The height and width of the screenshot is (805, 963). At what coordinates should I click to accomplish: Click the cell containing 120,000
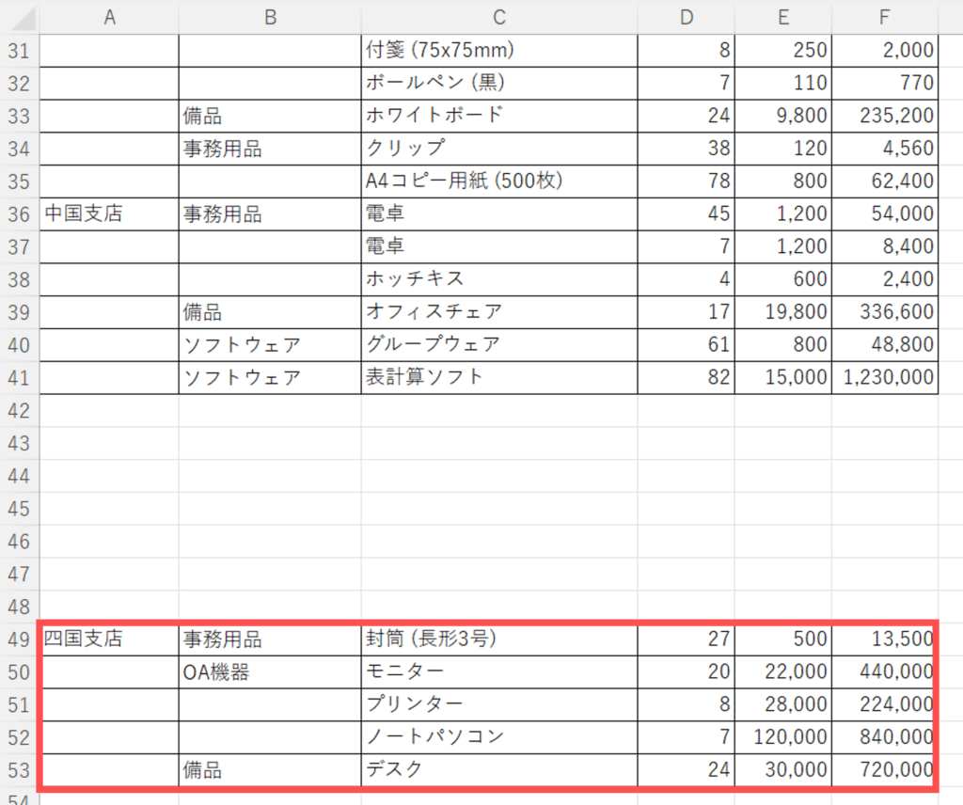[782, 737]
